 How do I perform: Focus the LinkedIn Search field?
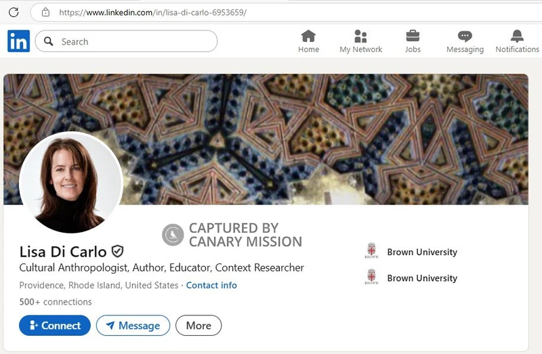pos(126,41)
